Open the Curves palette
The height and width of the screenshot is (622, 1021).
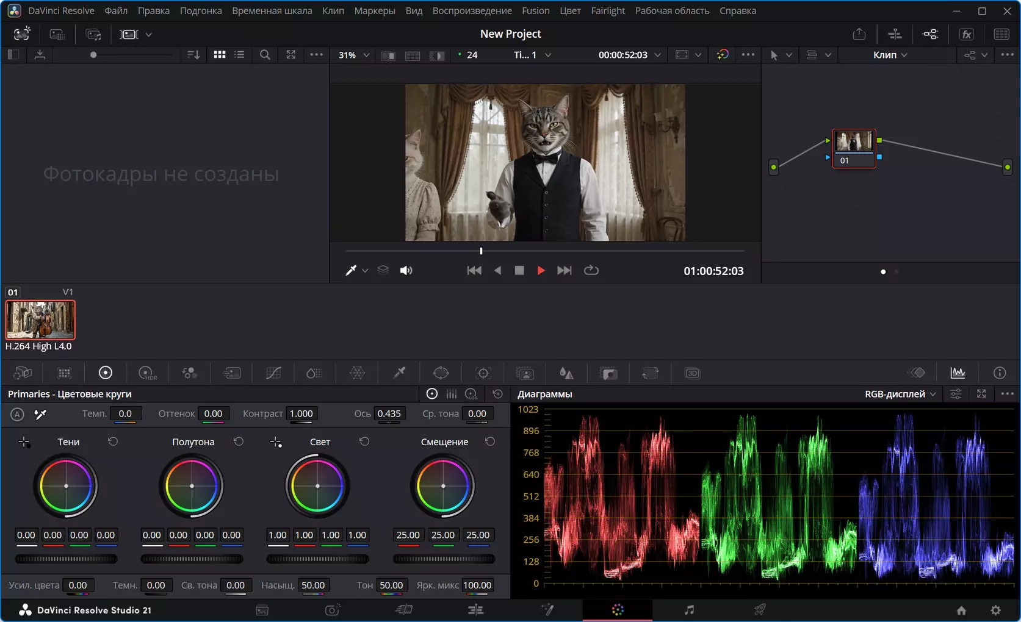[273, 373]
